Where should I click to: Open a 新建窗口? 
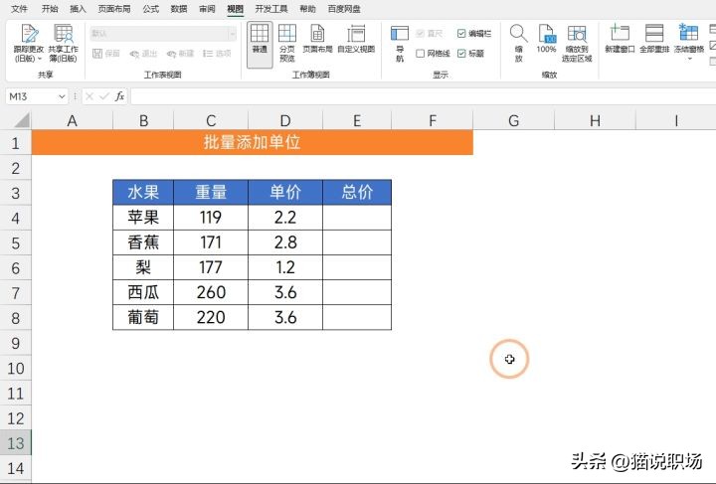pyautogui.click(x=620, y=39)
